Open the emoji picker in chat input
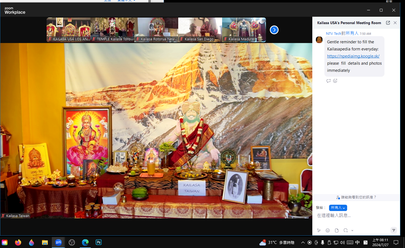This screenshot has height=248, width=405. pos(328,230)
